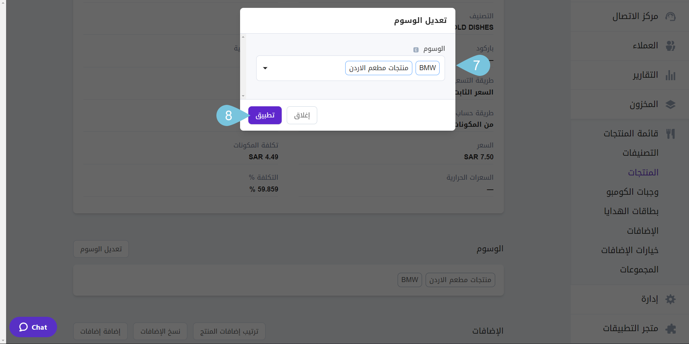689x344 pixels.
Task: Click the inventory layers icon
Action: pos(670,105)
